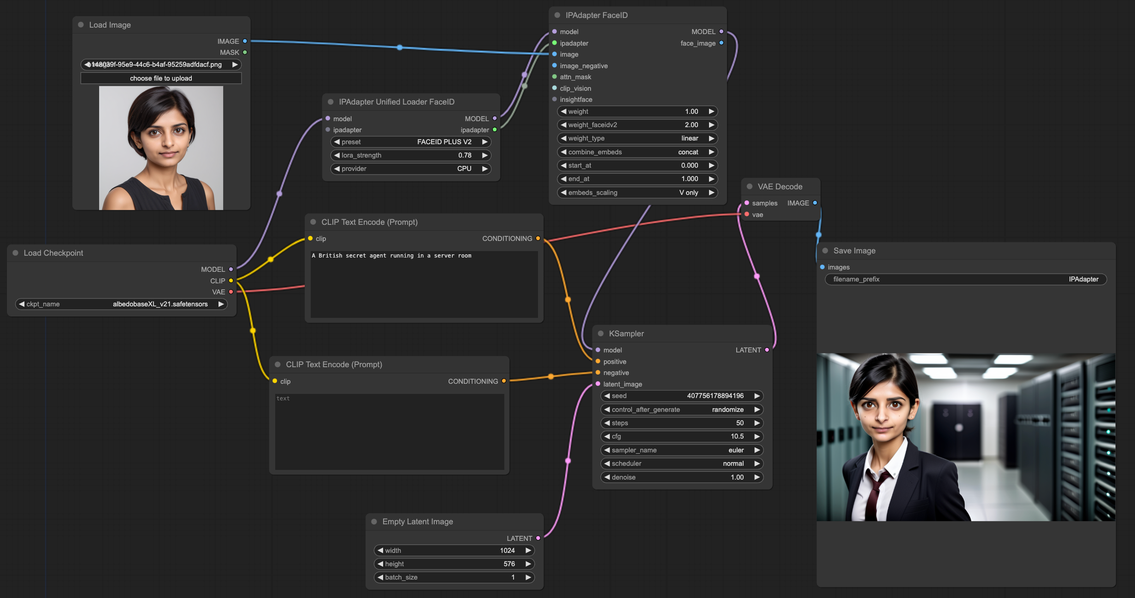
Task: Click the filename_prefix IPAdapter field
Action: 966,279
